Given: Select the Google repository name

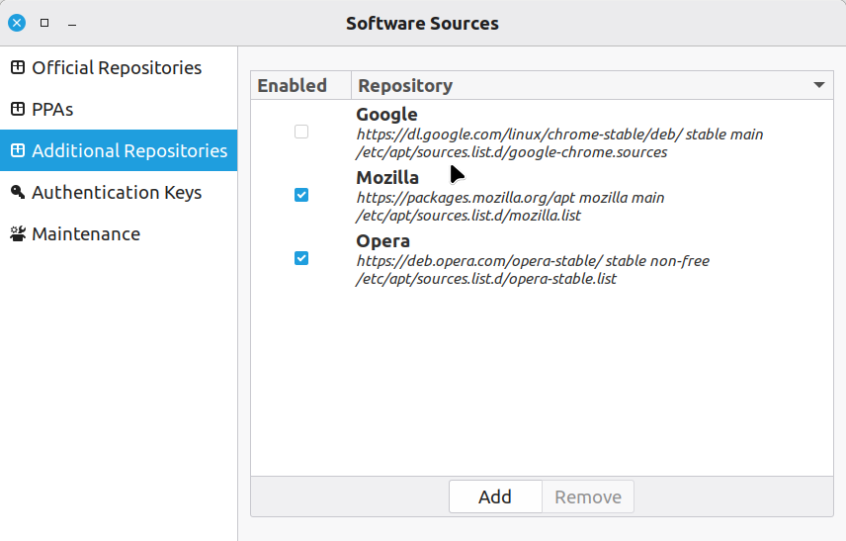Looking at the screenshot, I should (386, 115).
